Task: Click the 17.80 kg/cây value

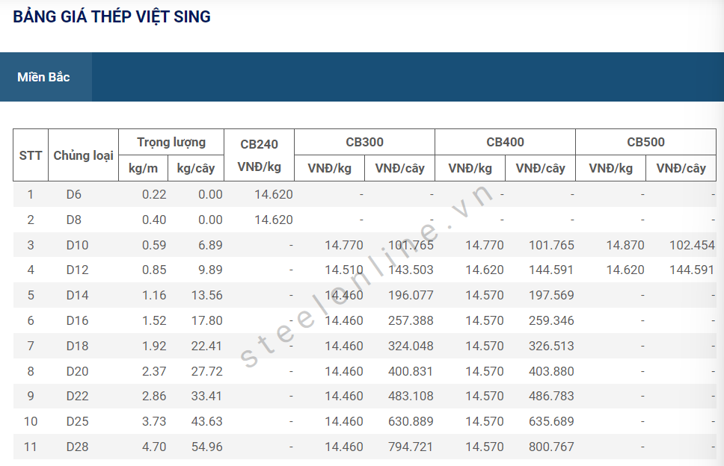Action: coord(207,321)
